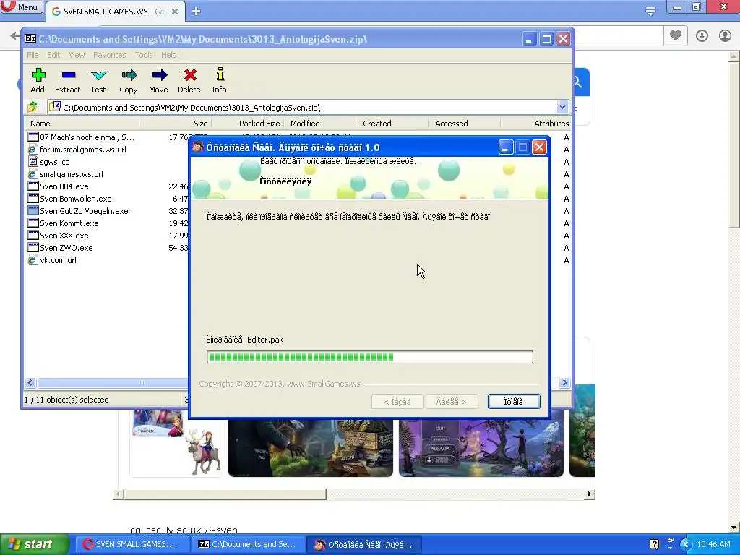Open the 7-Zip address path dropdown
The width and height of the screenshot is (740, 555).
[562, 107]
